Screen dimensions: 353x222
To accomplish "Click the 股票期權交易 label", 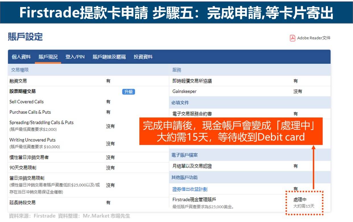I will (x=22, y=91).
